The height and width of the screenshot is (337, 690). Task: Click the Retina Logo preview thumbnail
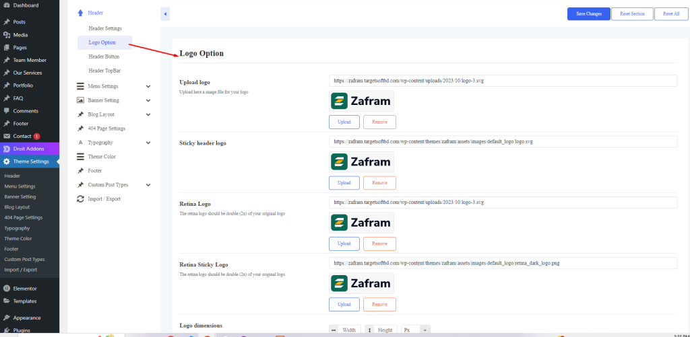[362, 223]
